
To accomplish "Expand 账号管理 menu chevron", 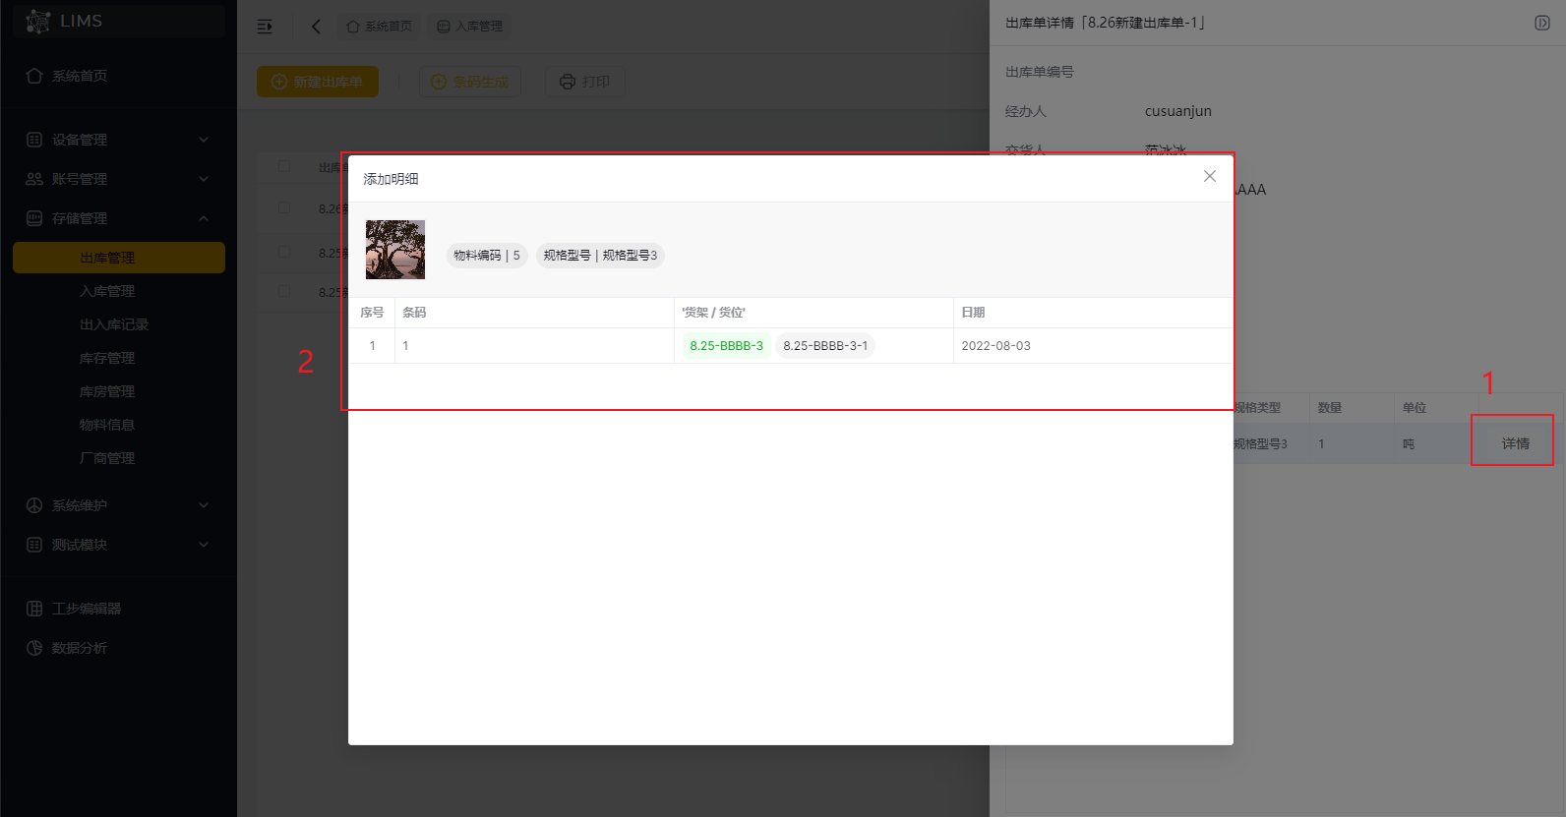I will (204, 179).
